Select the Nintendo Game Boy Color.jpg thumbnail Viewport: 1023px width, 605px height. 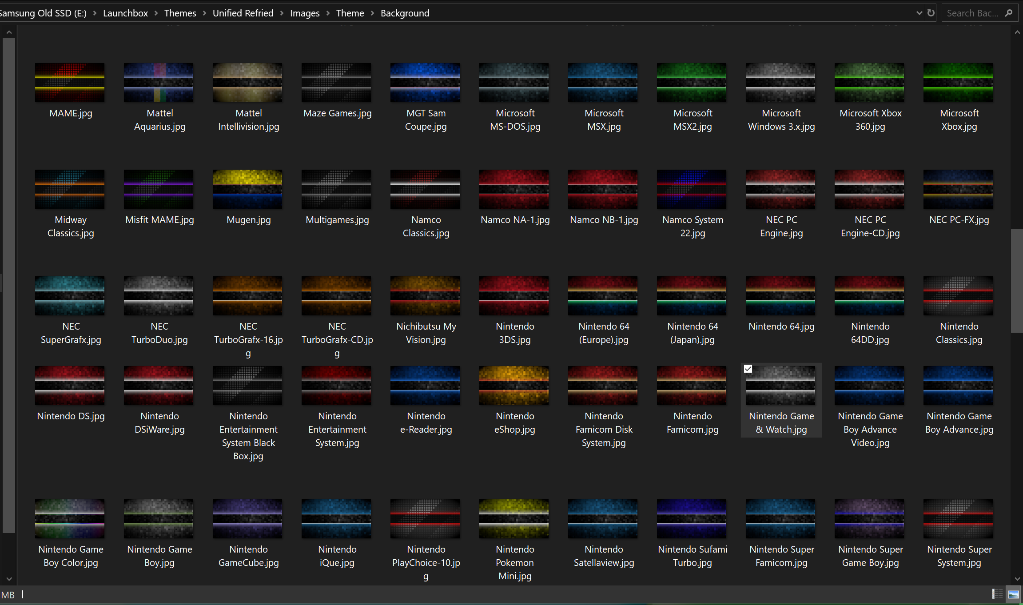pos(70,519)
